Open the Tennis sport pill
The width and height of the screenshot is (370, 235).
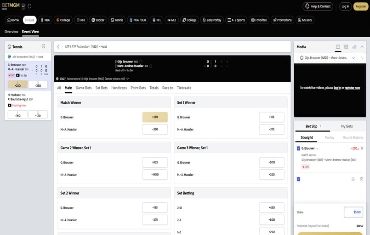pos(117,20)
